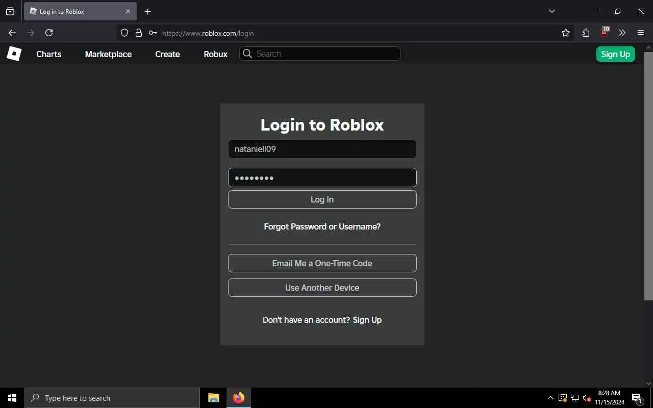Image resolution: width=653 pixels, height=408 pixels.
Task: Click the muted volume tray icon
Action: click(587, 398)
